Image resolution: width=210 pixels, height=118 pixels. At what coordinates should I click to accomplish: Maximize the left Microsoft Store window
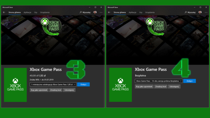(x=95, y=7)
